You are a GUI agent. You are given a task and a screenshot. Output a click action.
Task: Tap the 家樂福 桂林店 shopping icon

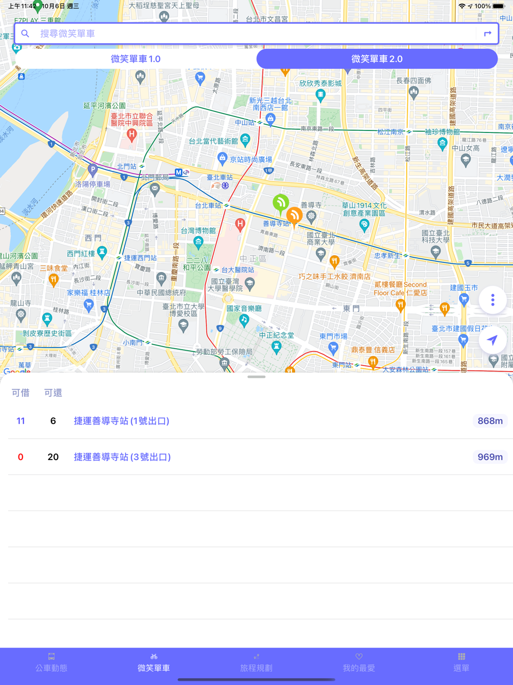pos(88,305)
